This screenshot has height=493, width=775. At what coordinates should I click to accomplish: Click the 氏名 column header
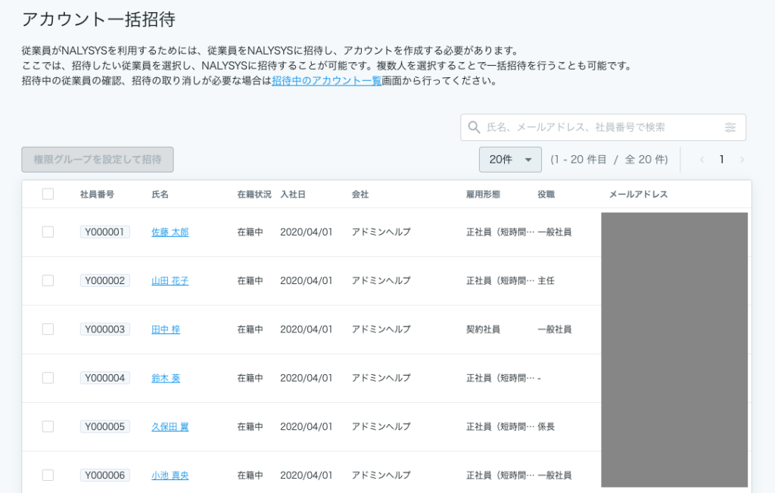[160, 195]
